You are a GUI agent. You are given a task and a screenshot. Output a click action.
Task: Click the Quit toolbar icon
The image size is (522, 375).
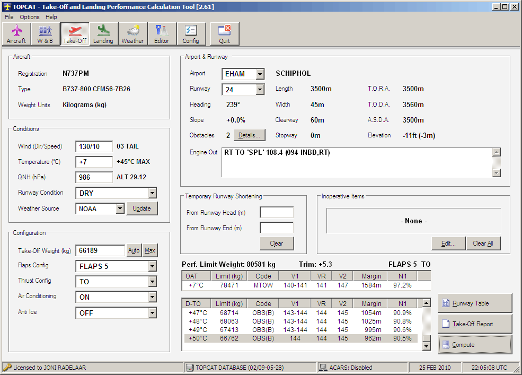coord(225,34)
